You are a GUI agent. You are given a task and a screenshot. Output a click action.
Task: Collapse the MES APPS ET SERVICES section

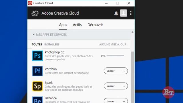[34, 34]
